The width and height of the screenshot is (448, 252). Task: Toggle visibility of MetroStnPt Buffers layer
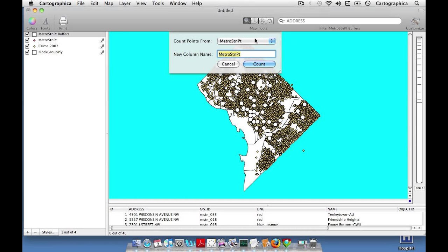(x=27, y=34)
